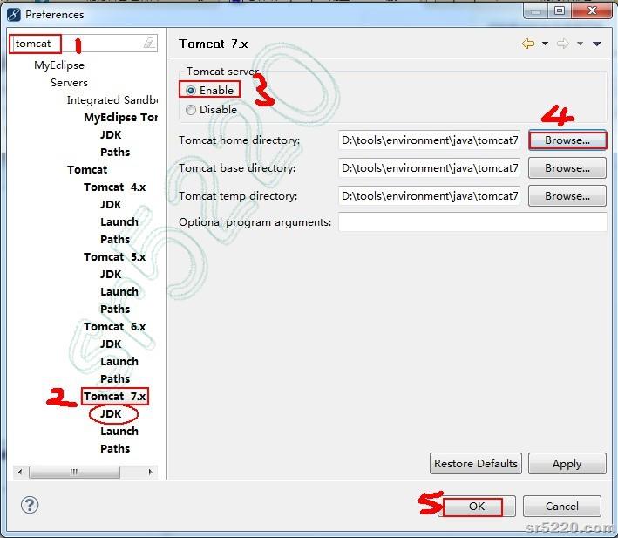Select the Disable radio button

click(x=191, y=110)
